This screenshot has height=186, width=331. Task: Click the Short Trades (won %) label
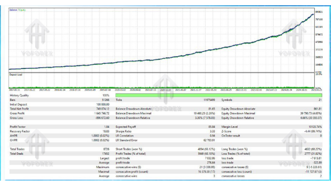click(129, 149)
